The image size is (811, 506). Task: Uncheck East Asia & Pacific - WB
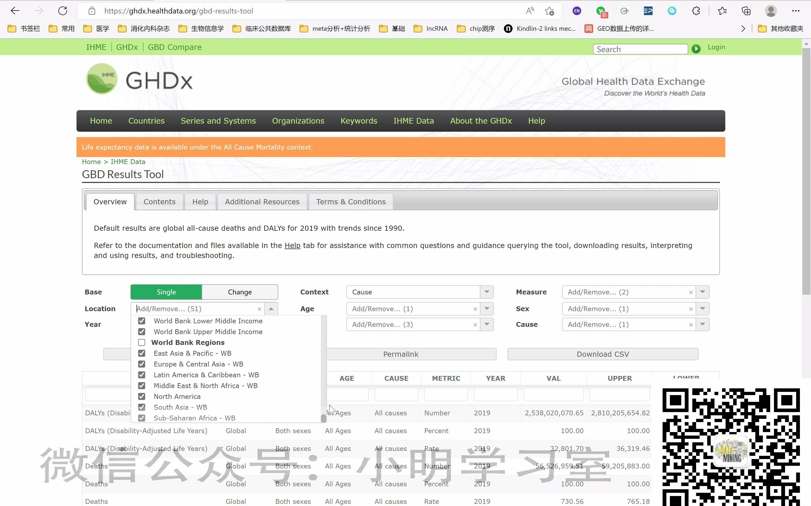point(142,354)
